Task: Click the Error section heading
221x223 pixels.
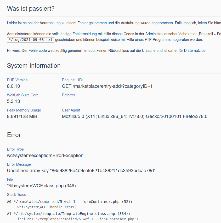Action: coord(14,135)
